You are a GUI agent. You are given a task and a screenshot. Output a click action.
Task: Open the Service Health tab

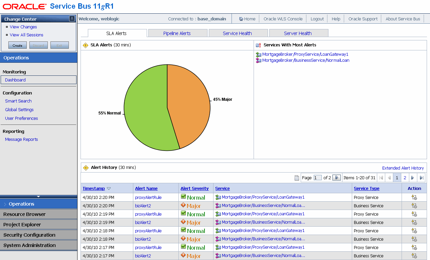(238, 33)
